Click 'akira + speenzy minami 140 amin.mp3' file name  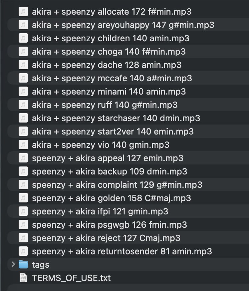[x=109, y=92]
